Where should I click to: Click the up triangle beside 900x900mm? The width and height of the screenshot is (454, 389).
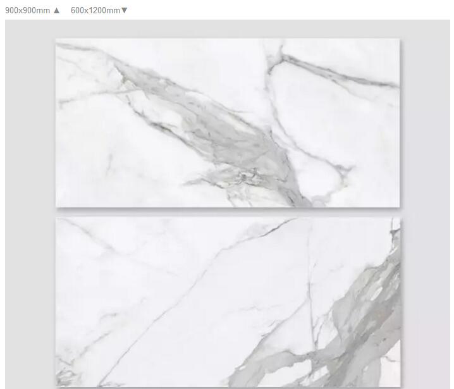pyautogui.click(x=57, y=10)
